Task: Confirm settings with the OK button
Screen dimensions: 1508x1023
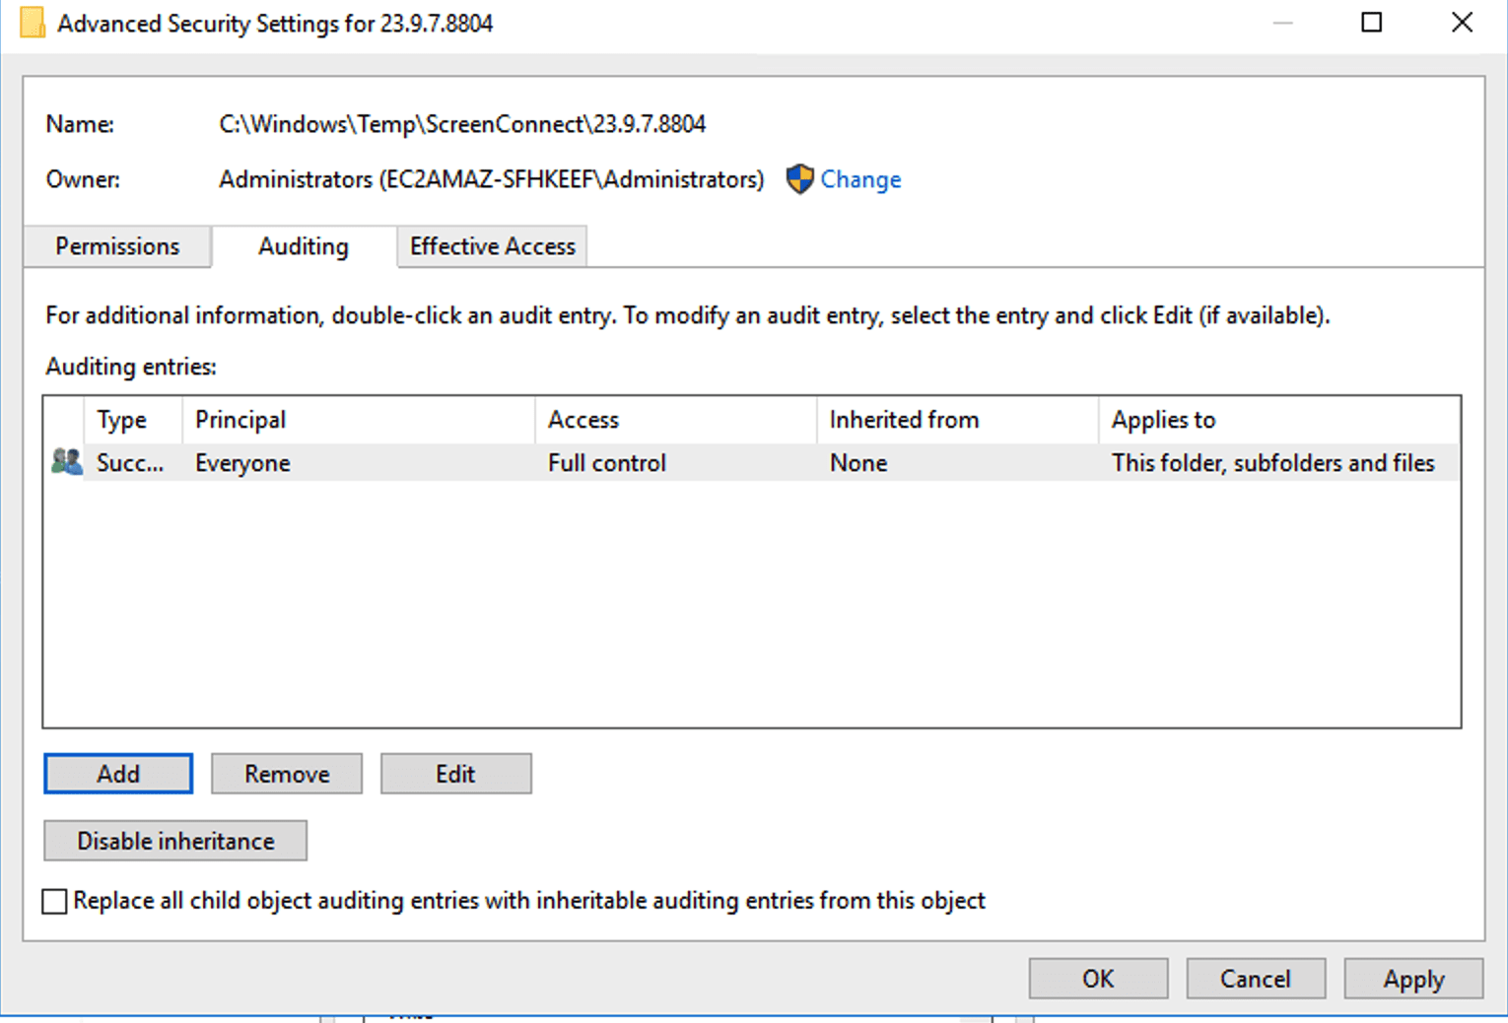Action: [1098, 979]
